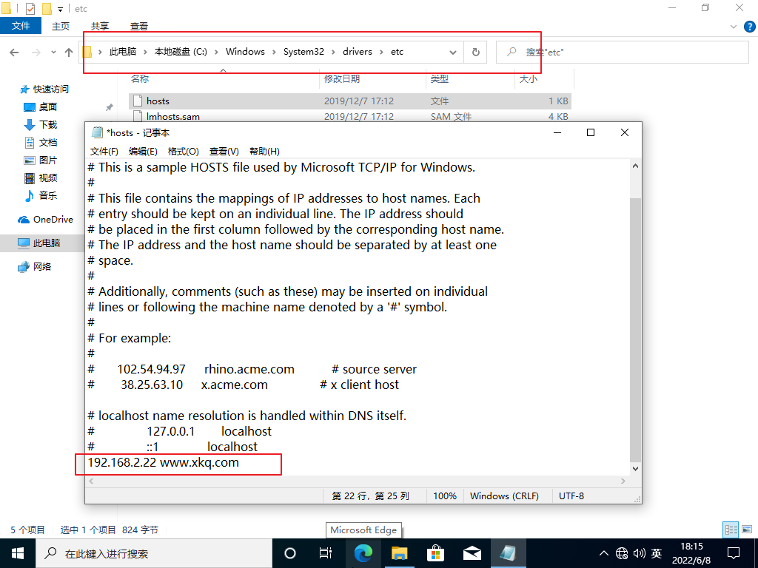Click Notepad horizontal scrollbar right arrow
Image resolution: width=758 pixels, height=568 pixels.
pyautogui.click(x=623, y=481)
